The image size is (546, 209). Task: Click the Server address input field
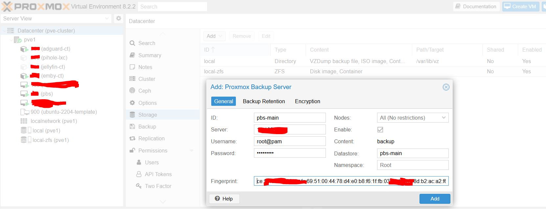pos(290,129)
